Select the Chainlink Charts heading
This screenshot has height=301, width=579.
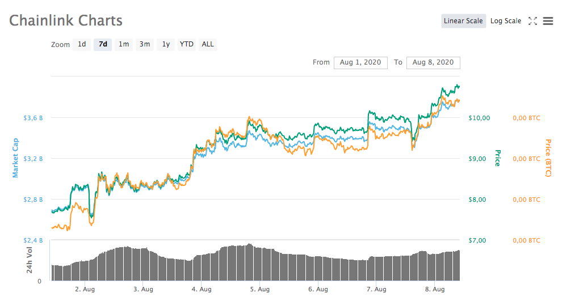66,20
